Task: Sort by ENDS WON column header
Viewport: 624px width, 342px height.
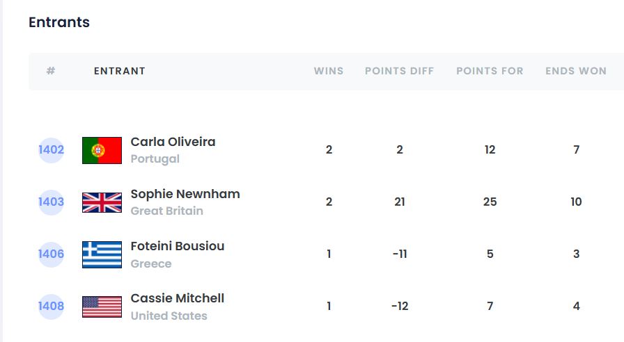Action: (576, 71)
